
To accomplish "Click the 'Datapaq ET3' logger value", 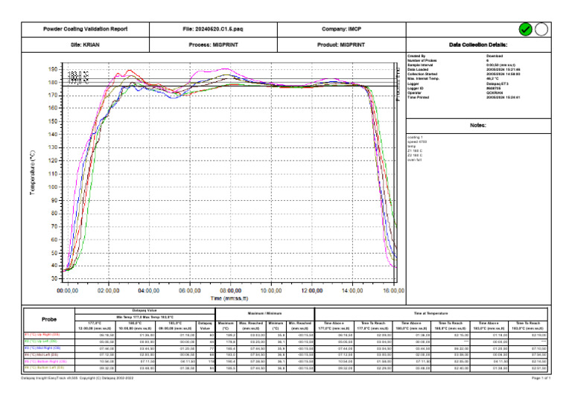I will [x=498, y=84].
